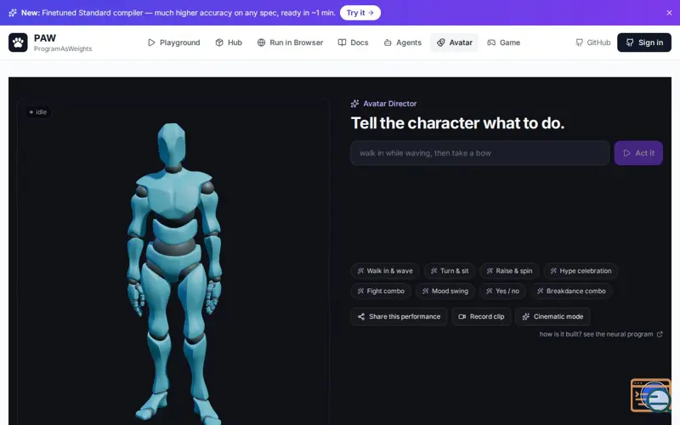This screenshot has width=680, height=425.
Task: Open the neural program link
Action: click(601, 334)
